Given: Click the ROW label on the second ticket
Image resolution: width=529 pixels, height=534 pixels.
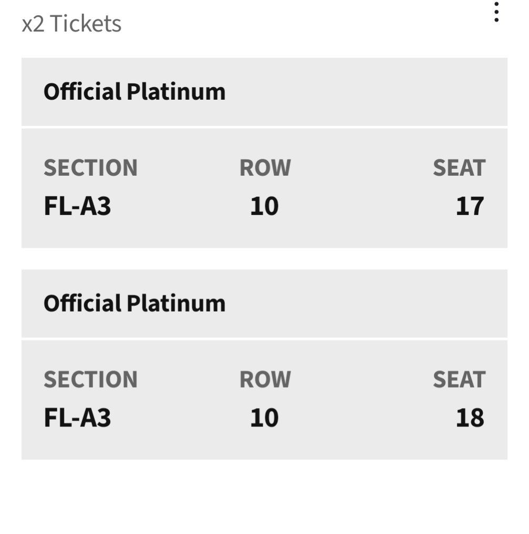Looking at the screenshot, I should [x=265, y=380].
